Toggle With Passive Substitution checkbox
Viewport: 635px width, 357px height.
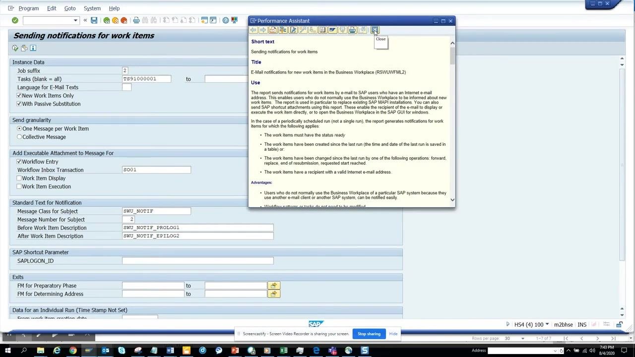point(19,104)
